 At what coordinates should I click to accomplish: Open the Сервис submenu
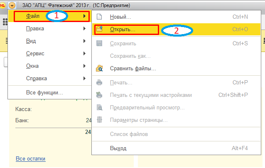50,54
